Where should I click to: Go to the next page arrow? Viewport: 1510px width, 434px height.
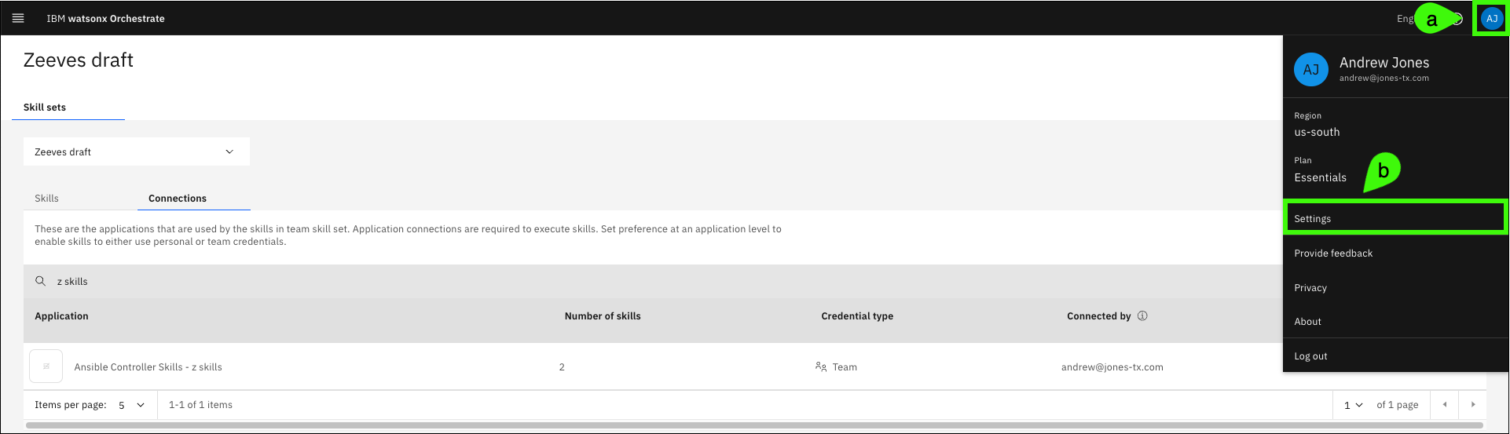coord(1472,405)
